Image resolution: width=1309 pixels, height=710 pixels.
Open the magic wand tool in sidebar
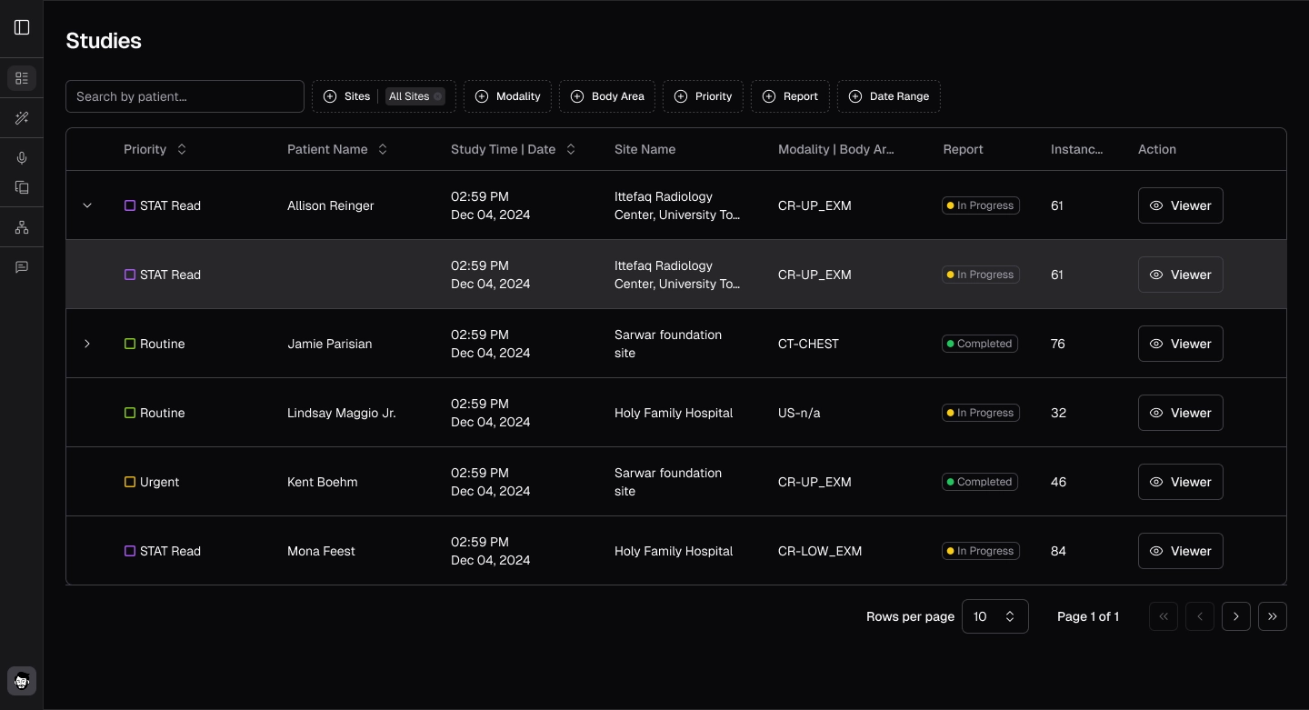22,118
